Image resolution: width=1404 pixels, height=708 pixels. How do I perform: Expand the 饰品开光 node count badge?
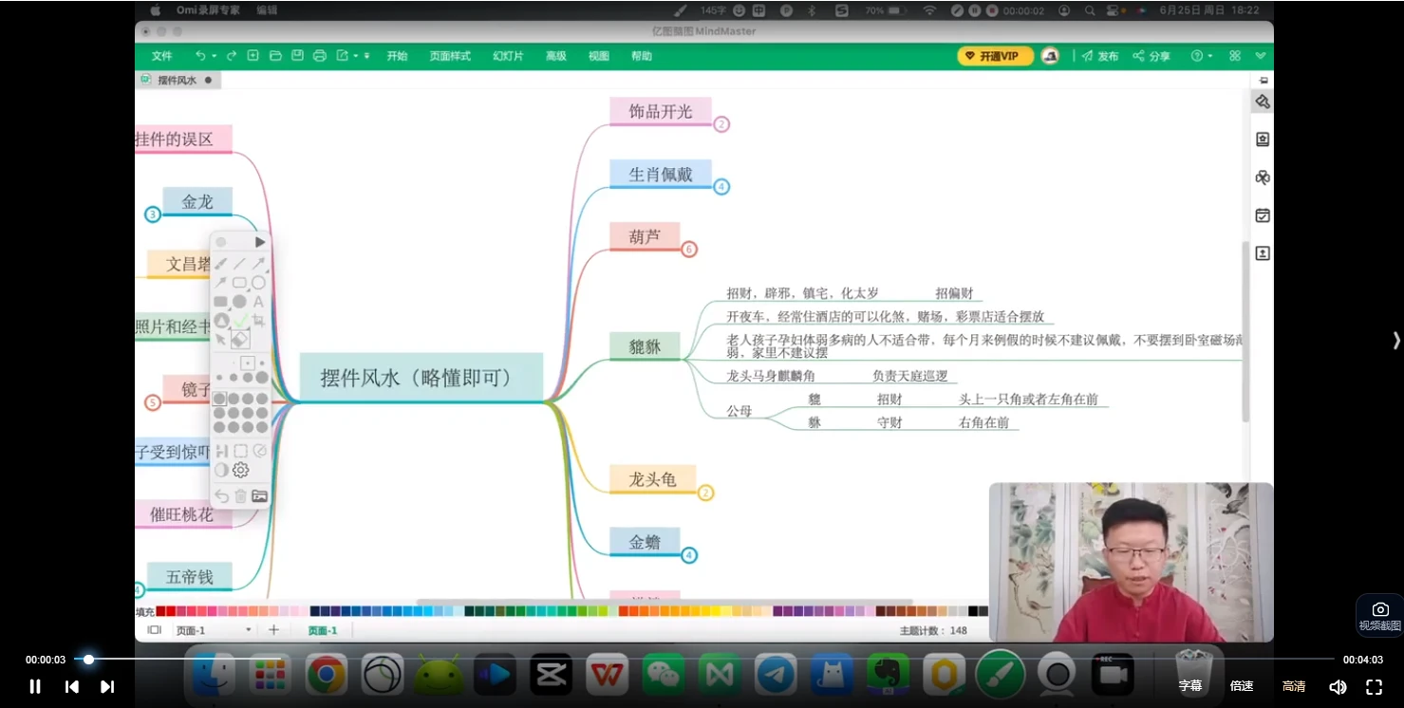(x=721, y=124)
